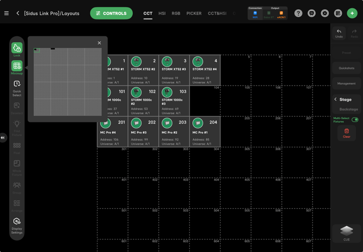Click the green CONTROLS button
This screenshot has height=252, width=363.
pos(111,13)
